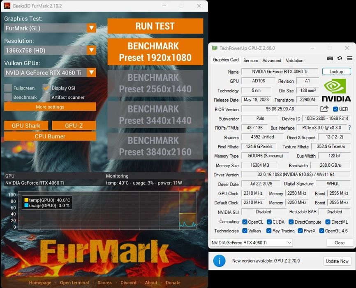Click the FurMark flame app icon

tap(7, 6)
